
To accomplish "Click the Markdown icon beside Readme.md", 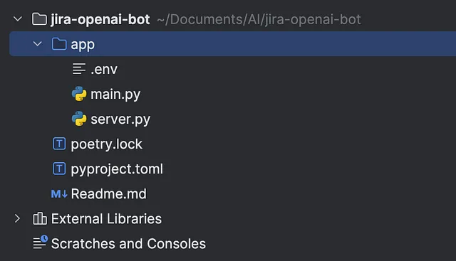I will (59, 193).
